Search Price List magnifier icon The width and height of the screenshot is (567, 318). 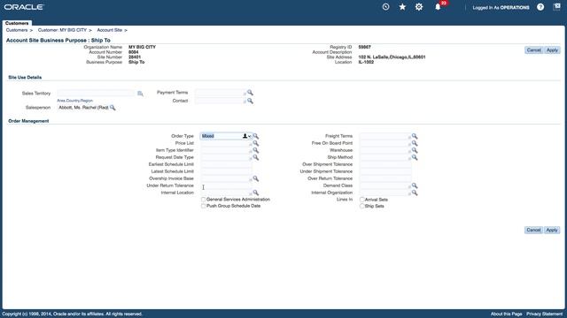coord(256,143)
